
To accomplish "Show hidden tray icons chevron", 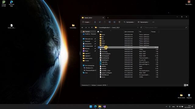I will 166,107.
